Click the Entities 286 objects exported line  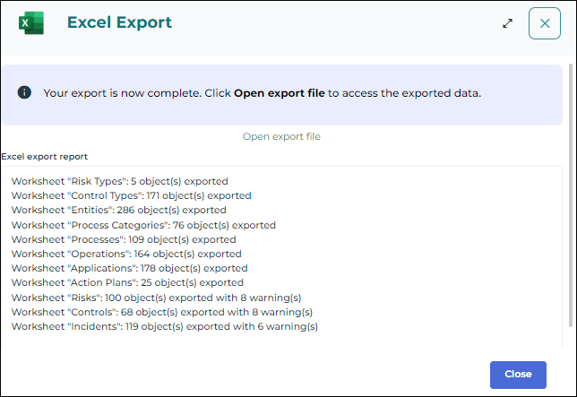click(119, 210)
